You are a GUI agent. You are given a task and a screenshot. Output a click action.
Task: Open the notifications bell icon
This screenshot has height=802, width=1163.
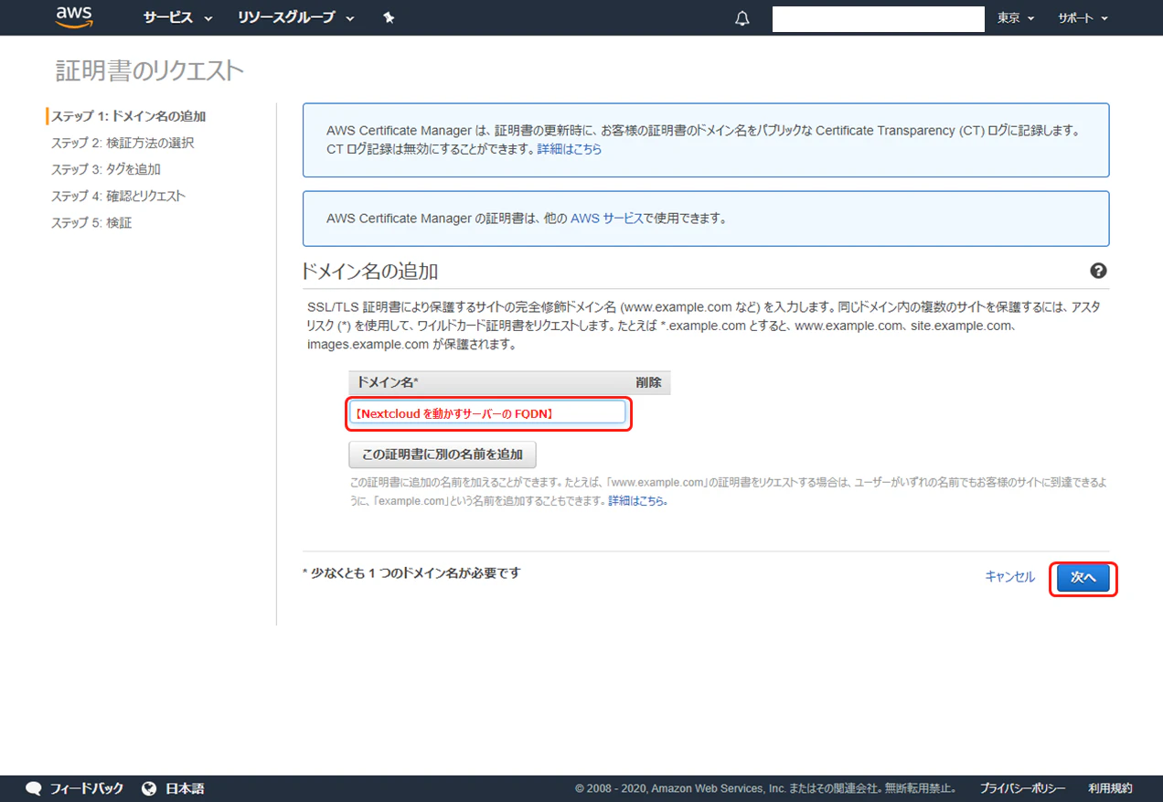pos(742,18)
